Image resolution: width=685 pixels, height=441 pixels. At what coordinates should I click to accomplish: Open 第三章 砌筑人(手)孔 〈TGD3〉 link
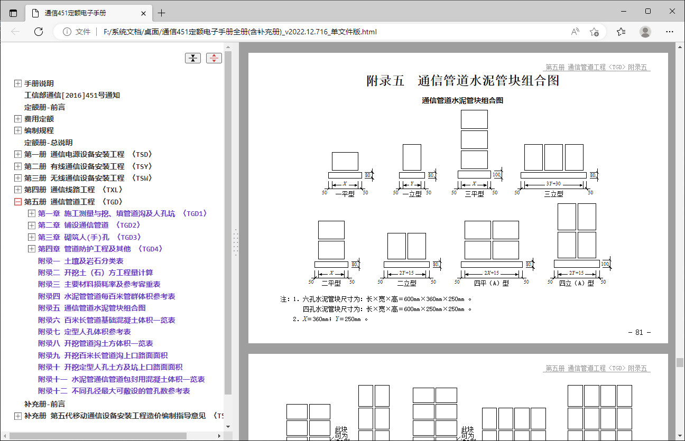(x=91, y=237)
